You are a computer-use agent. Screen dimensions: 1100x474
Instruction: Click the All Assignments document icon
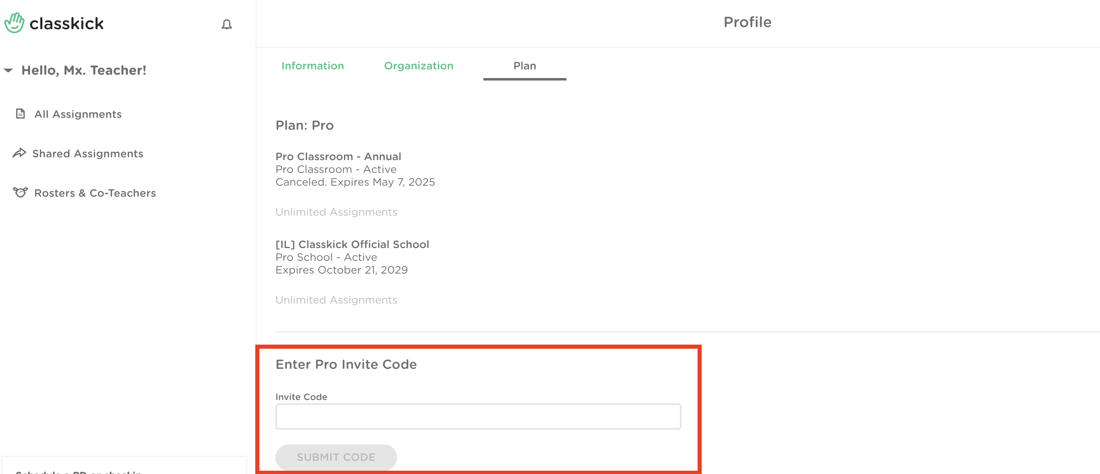pos(20,113)
